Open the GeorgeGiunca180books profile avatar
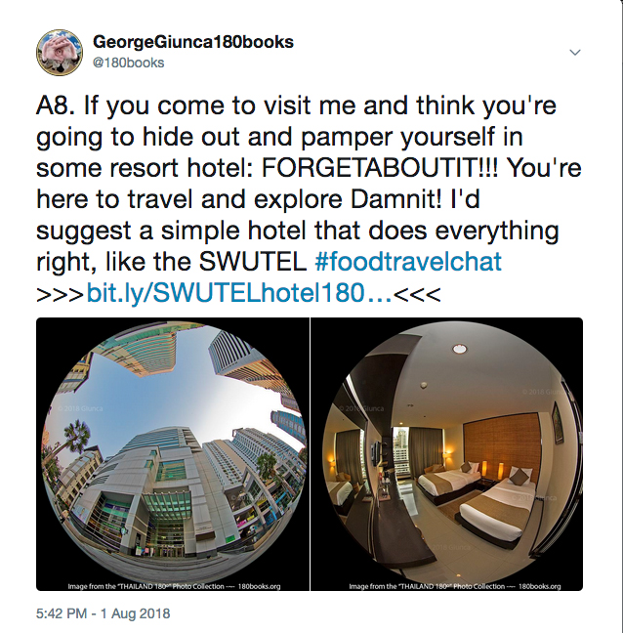 pyautogui.click(x=60, y=53)
